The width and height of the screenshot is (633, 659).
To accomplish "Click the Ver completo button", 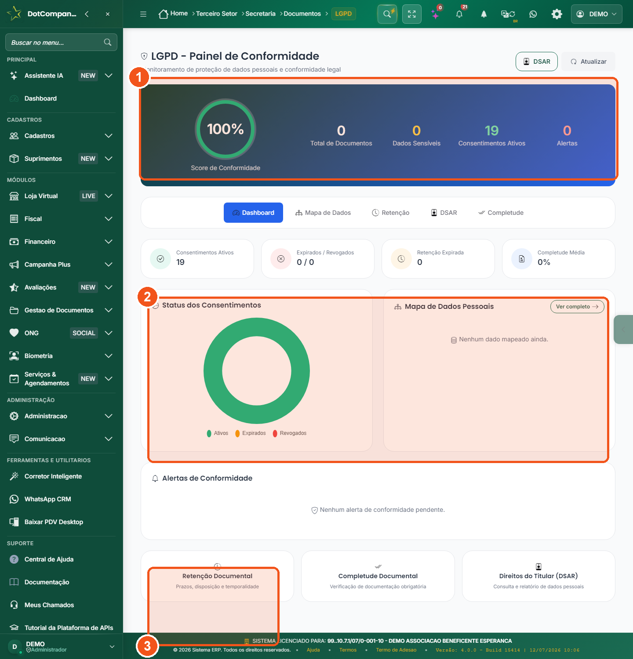I will click(x=577, y=307).
